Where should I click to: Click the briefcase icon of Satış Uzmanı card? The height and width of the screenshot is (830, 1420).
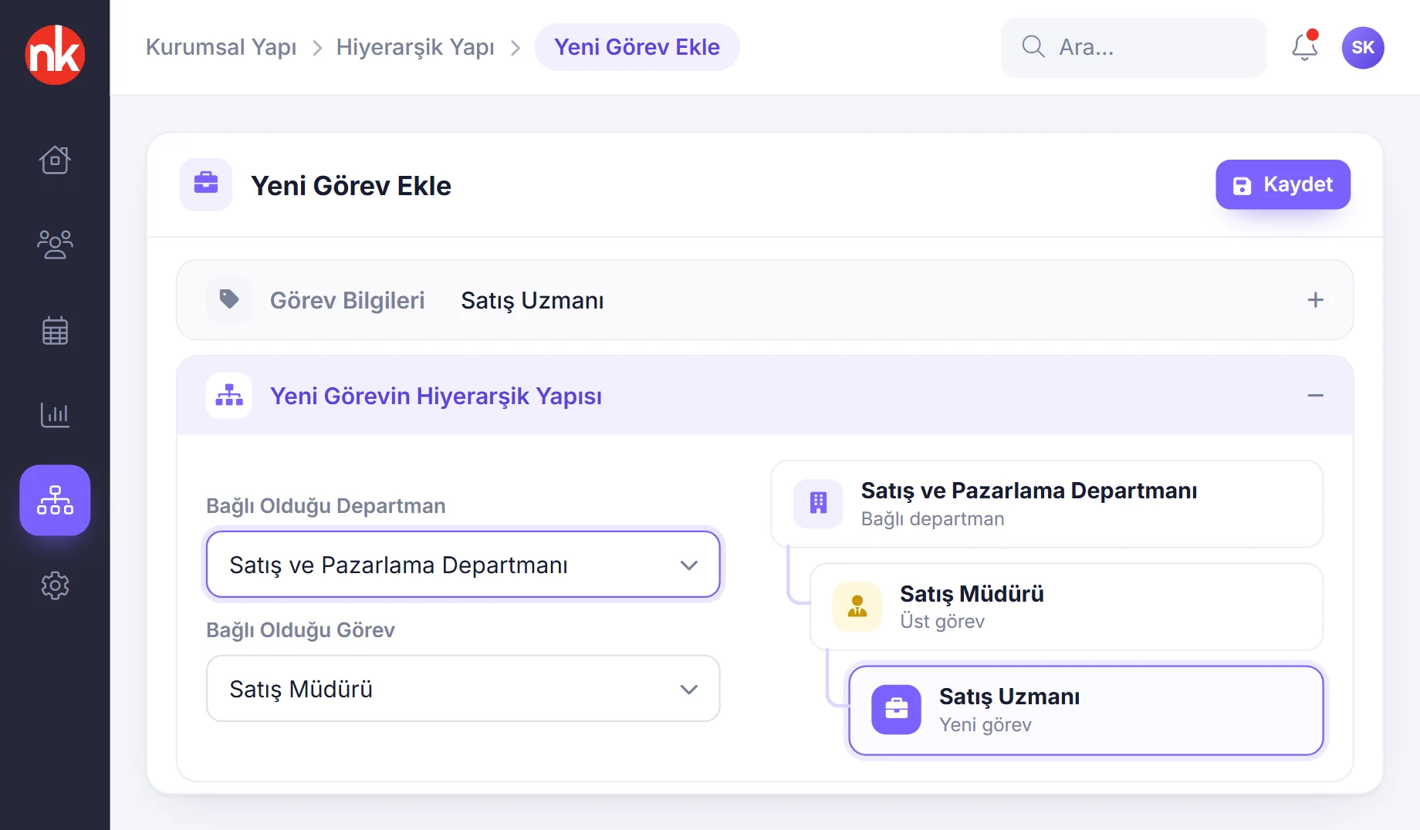tap(896, 709)
